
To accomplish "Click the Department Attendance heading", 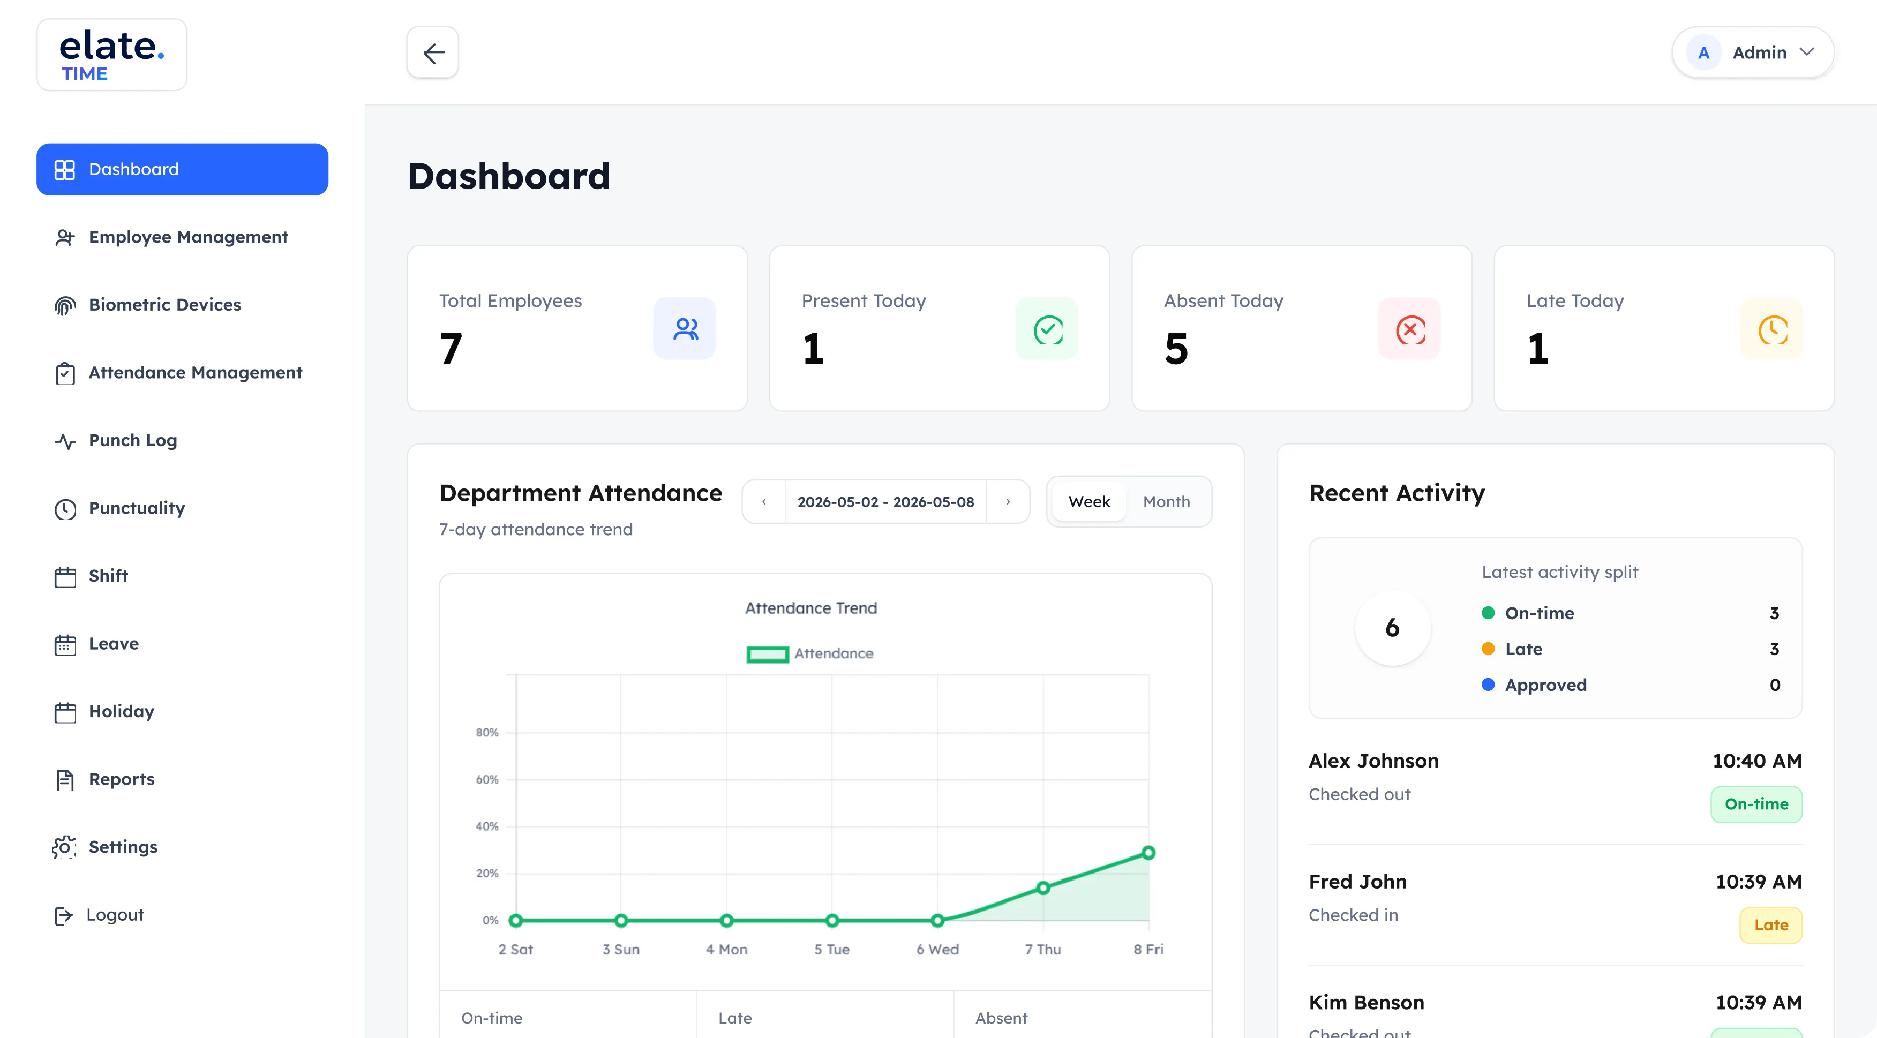I will point(581,493).
